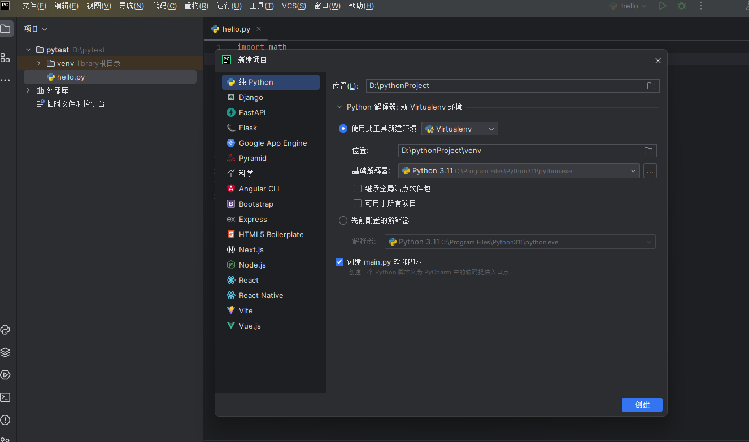Open the 编辑(E) menu
The height and width of the screenshot is (442, 749).
pyautogui.click(x=66, y=6)
